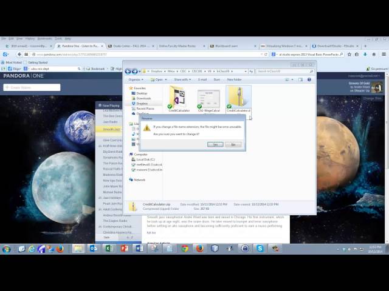
Task: Open Skype from taskbar
Action: (260, 249)
